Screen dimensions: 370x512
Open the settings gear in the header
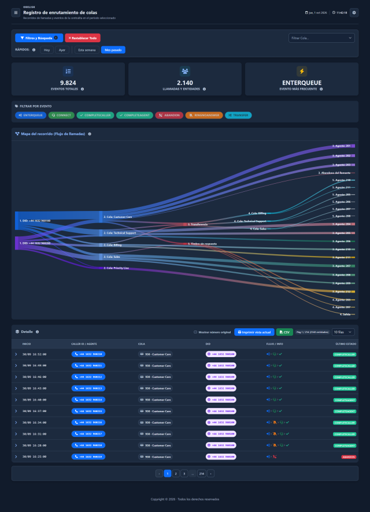(x=354, y=13)
